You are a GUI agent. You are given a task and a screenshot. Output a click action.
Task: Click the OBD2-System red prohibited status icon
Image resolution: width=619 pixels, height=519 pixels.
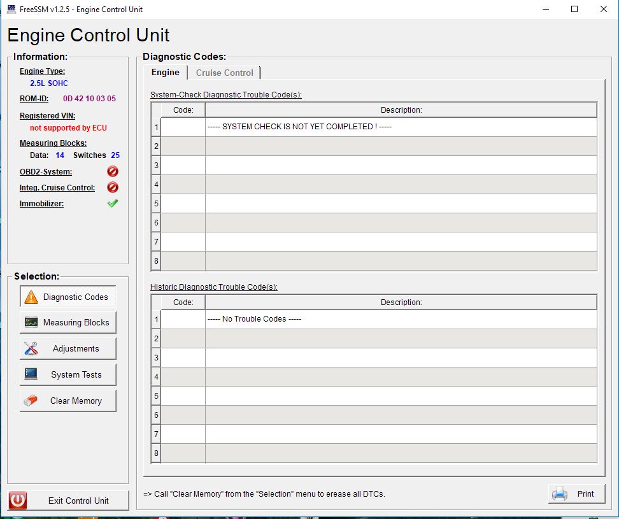click(x=113, y=172)
